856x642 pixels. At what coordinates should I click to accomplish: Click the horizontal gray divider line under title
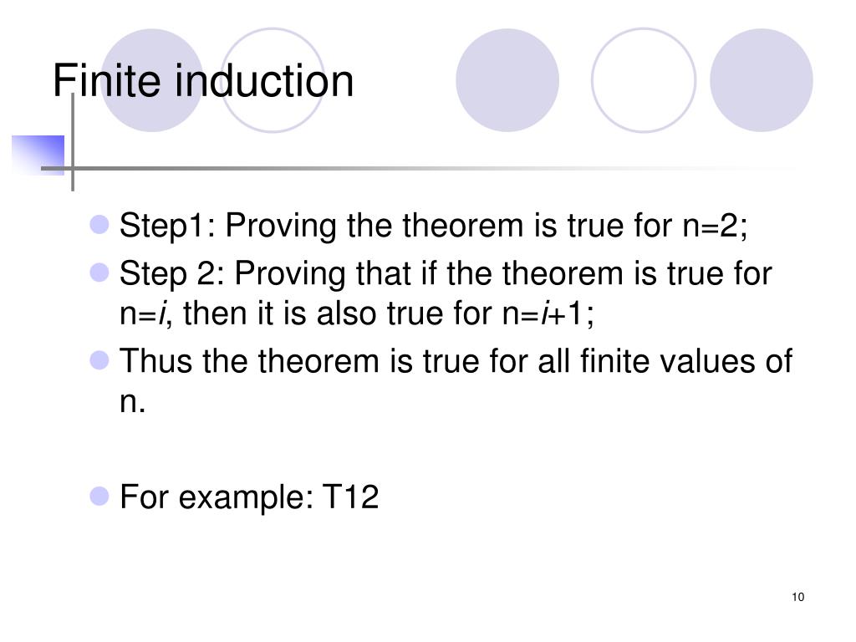coord(420,168)
